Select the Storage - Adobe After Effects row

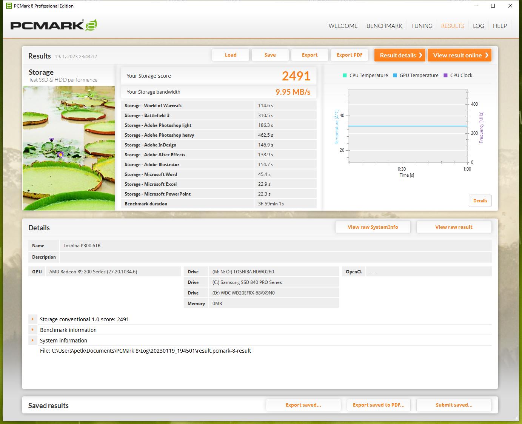tap(219, 155)
